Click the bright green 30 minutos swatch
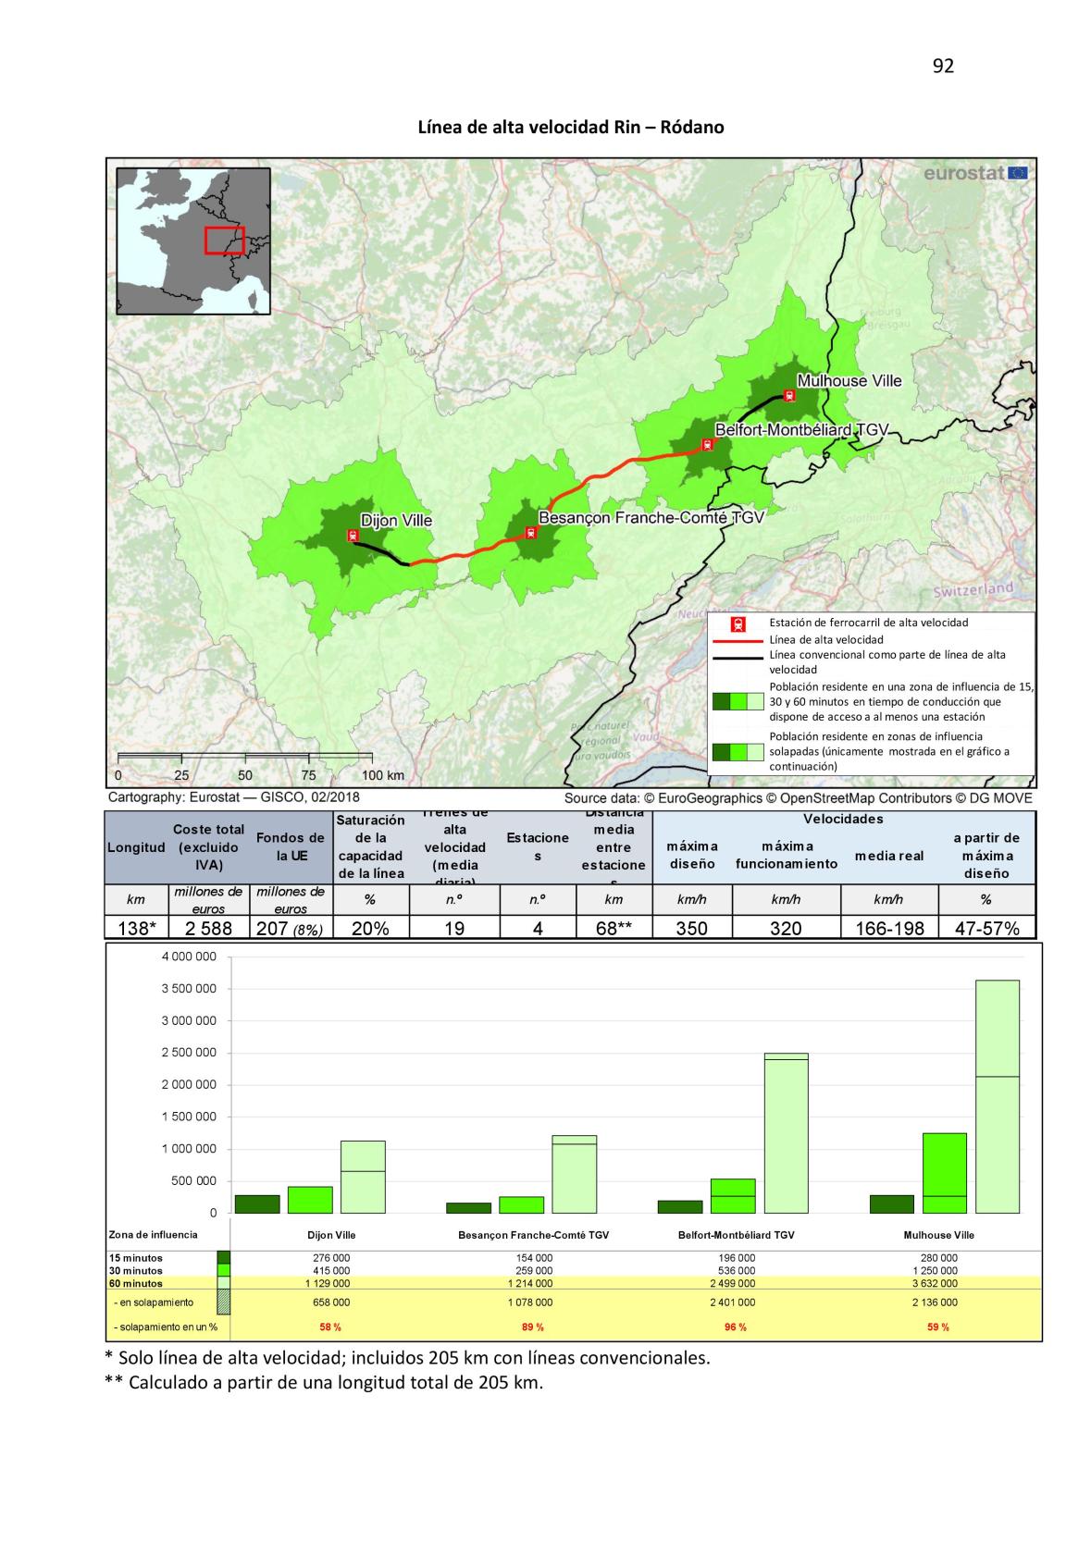The image size is (1091, 1543). click(x=223, y=1271)
